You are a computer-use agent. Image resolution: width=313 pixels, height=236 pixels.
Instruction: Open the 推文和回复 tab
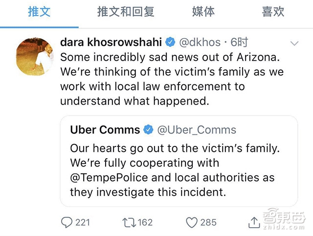tap(120, 12)
